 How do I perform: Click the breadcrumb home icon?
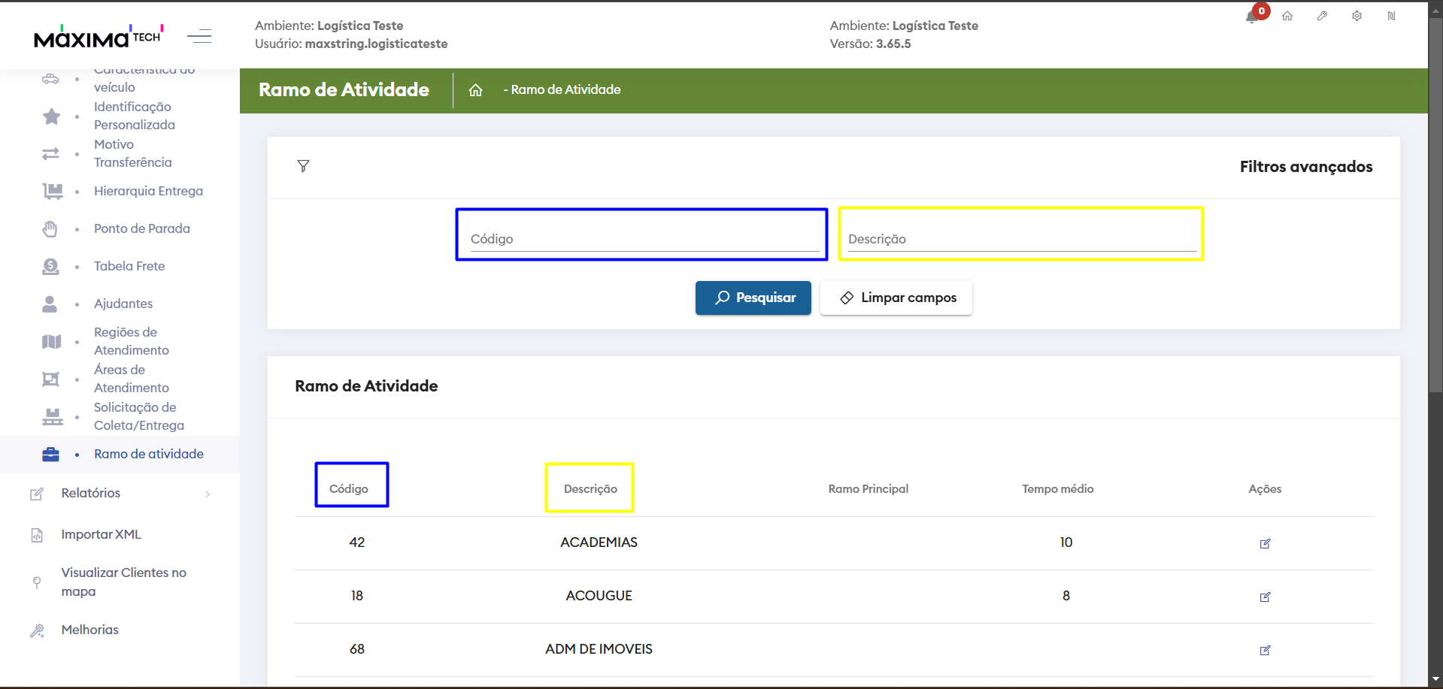[475, 90]
